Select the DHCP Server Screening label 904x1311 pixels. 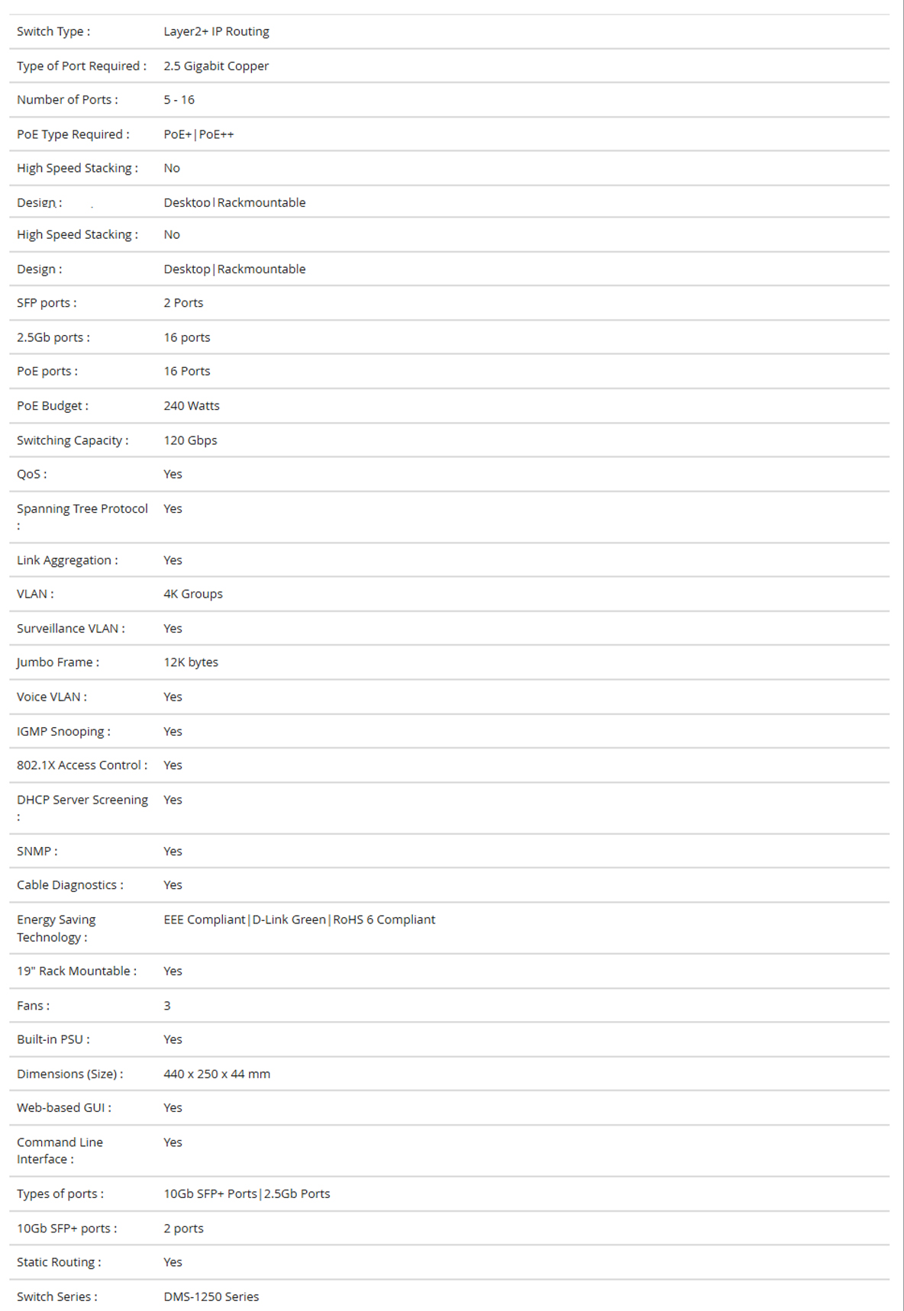click(x=82, y=808)
